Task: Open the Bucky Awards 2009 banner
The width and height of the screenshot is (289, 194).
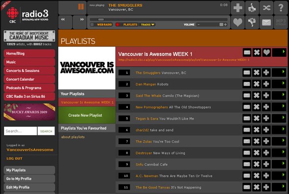Action: pyautogui.click(x=29, y=112)
